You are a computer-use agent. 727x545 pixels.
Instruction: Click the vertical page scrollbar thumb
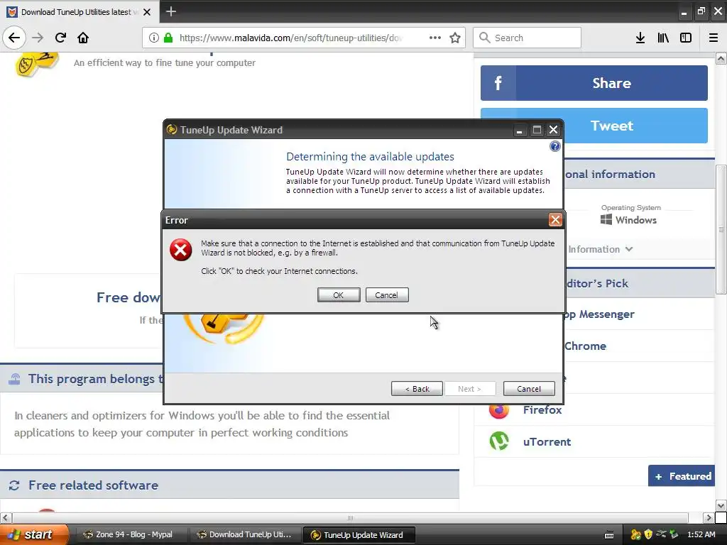pyautogui.click(x=721, y=229)
